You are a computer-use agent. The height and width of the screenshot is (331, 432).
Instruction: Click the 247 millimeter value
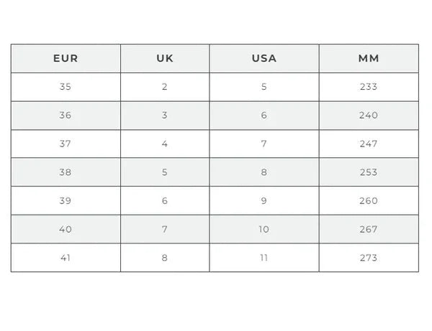click(x=368, y=144)
